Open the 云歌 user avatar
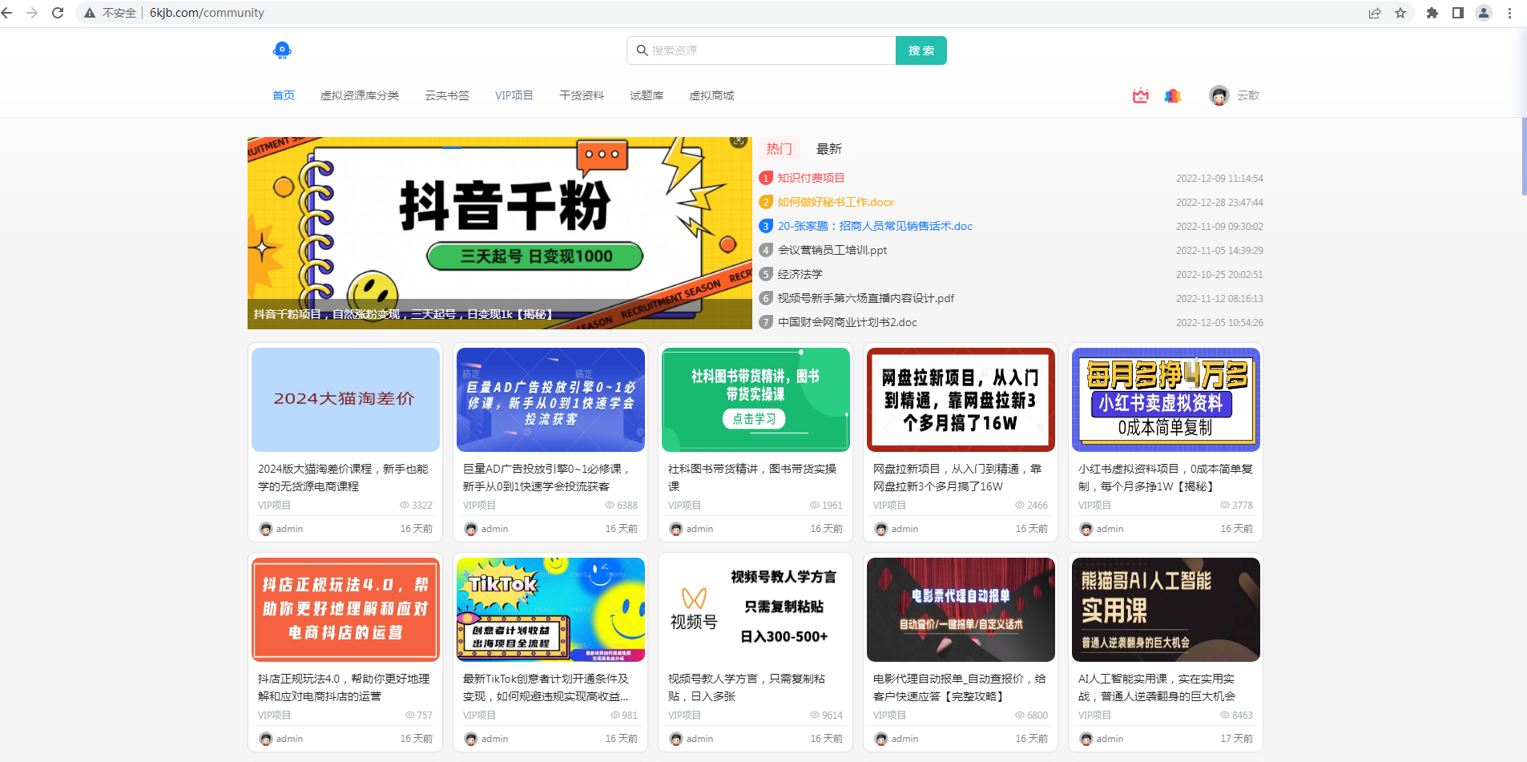The height and width of the screenshot is (762, 1527). tap(1219, 95)
